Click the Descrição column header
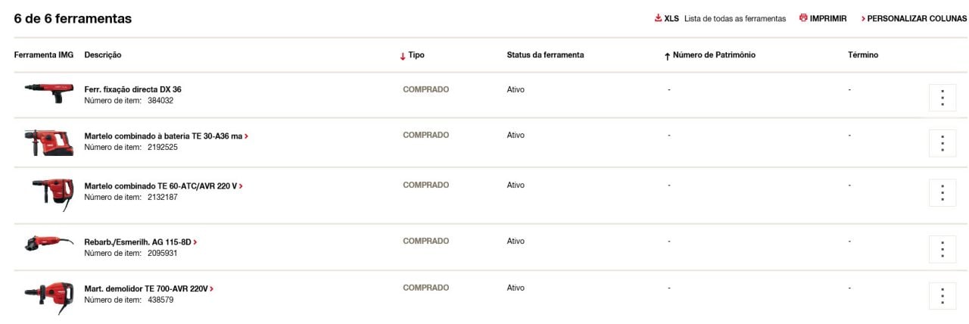969x324 pixels. [x=103, y=55]
